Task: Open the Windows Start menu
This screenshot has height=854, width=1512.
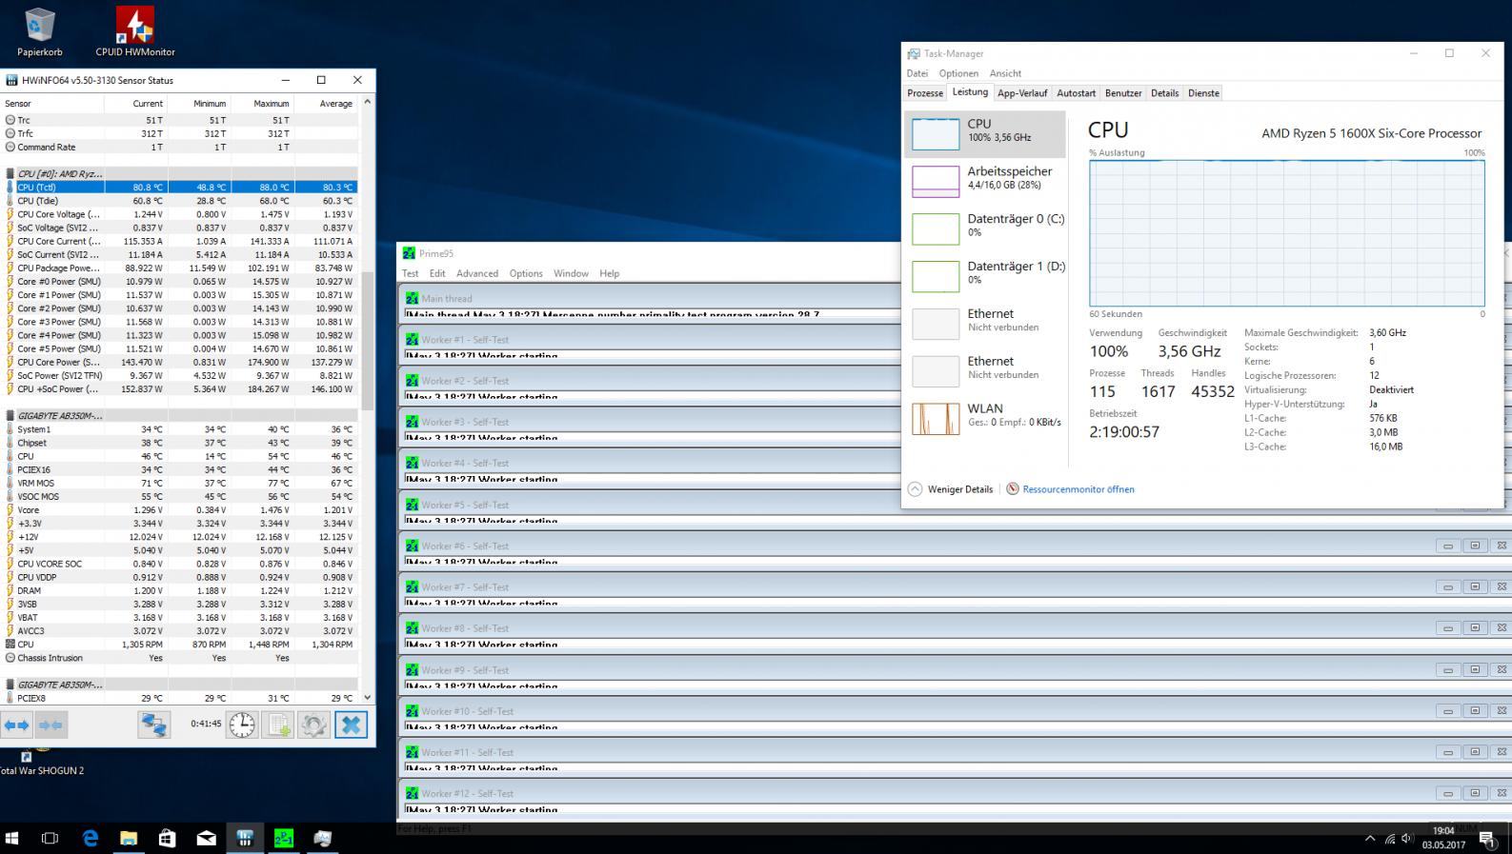Action: pos(12,839)
